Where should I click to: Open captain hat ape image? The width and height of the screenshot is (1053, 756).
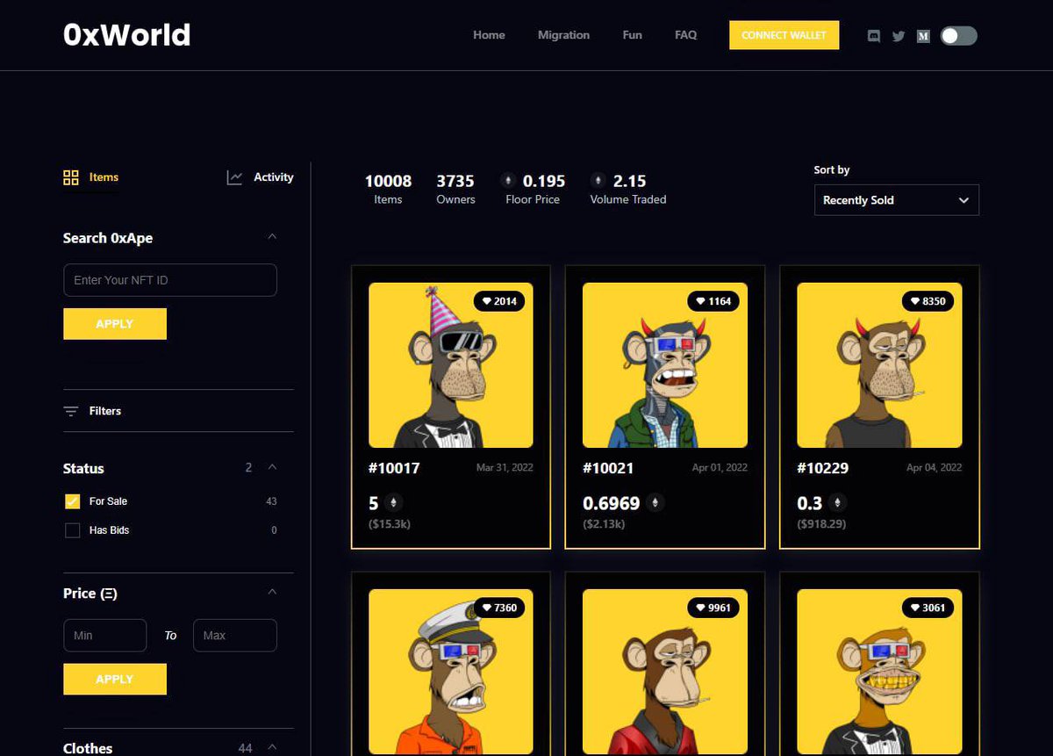coord(451,672)
